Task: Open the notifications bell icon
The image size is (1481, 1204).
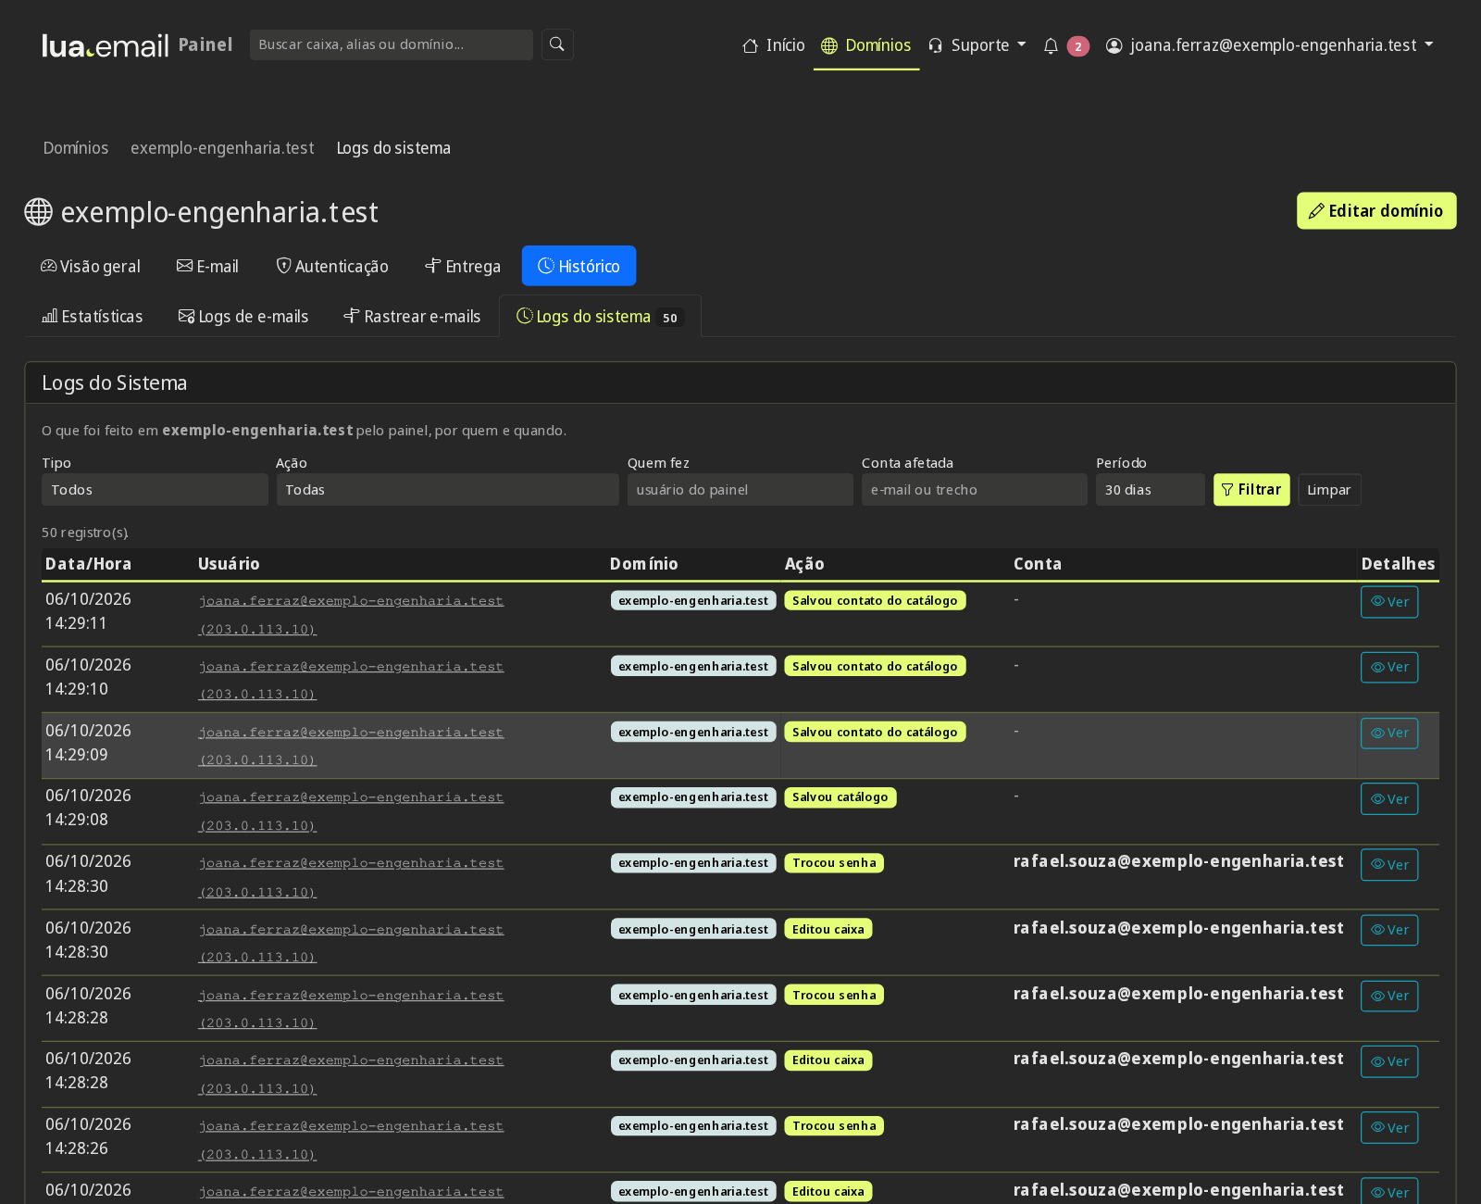Action: coord(1051,45)
